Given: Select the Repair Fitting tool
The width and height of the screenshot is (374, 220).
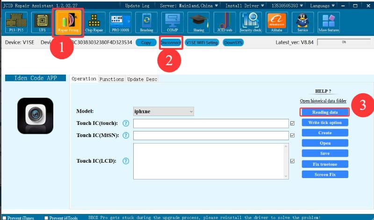Looking at the screenshot, I should click(68, 22).
